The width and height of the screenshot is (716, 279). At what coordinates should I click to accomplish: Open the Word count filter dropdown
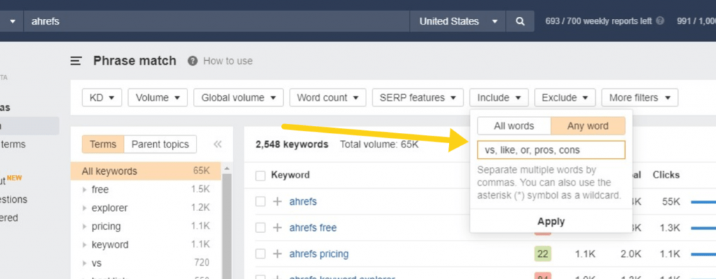click(328, 98)
